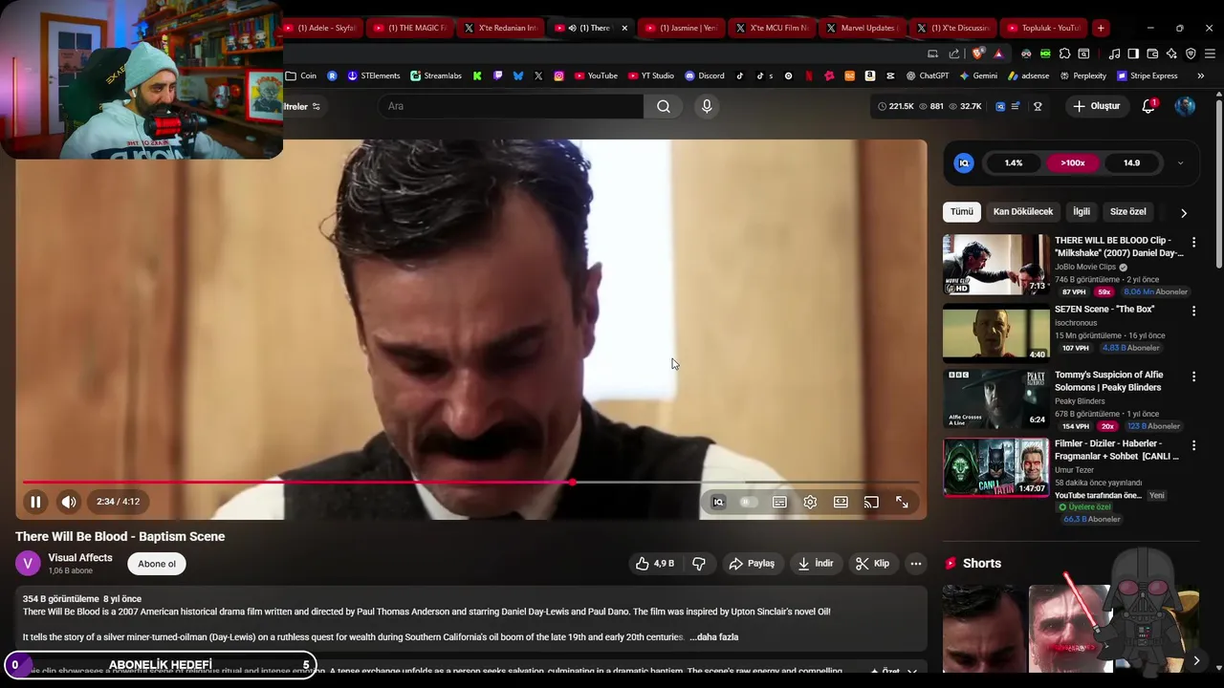Screen dimensions: 1224x688
Task: Open the Instagram bookmark icon
Action: (x=558, y=75)
